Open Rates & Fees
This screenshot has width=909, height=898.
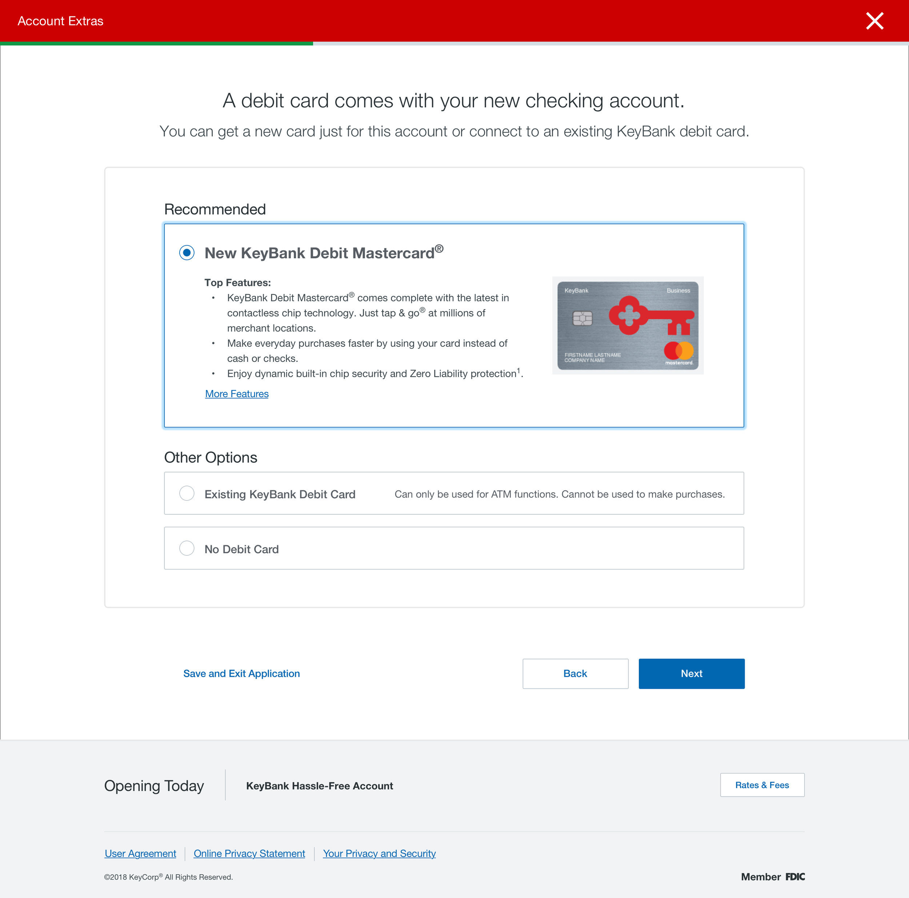pos(762,785)
